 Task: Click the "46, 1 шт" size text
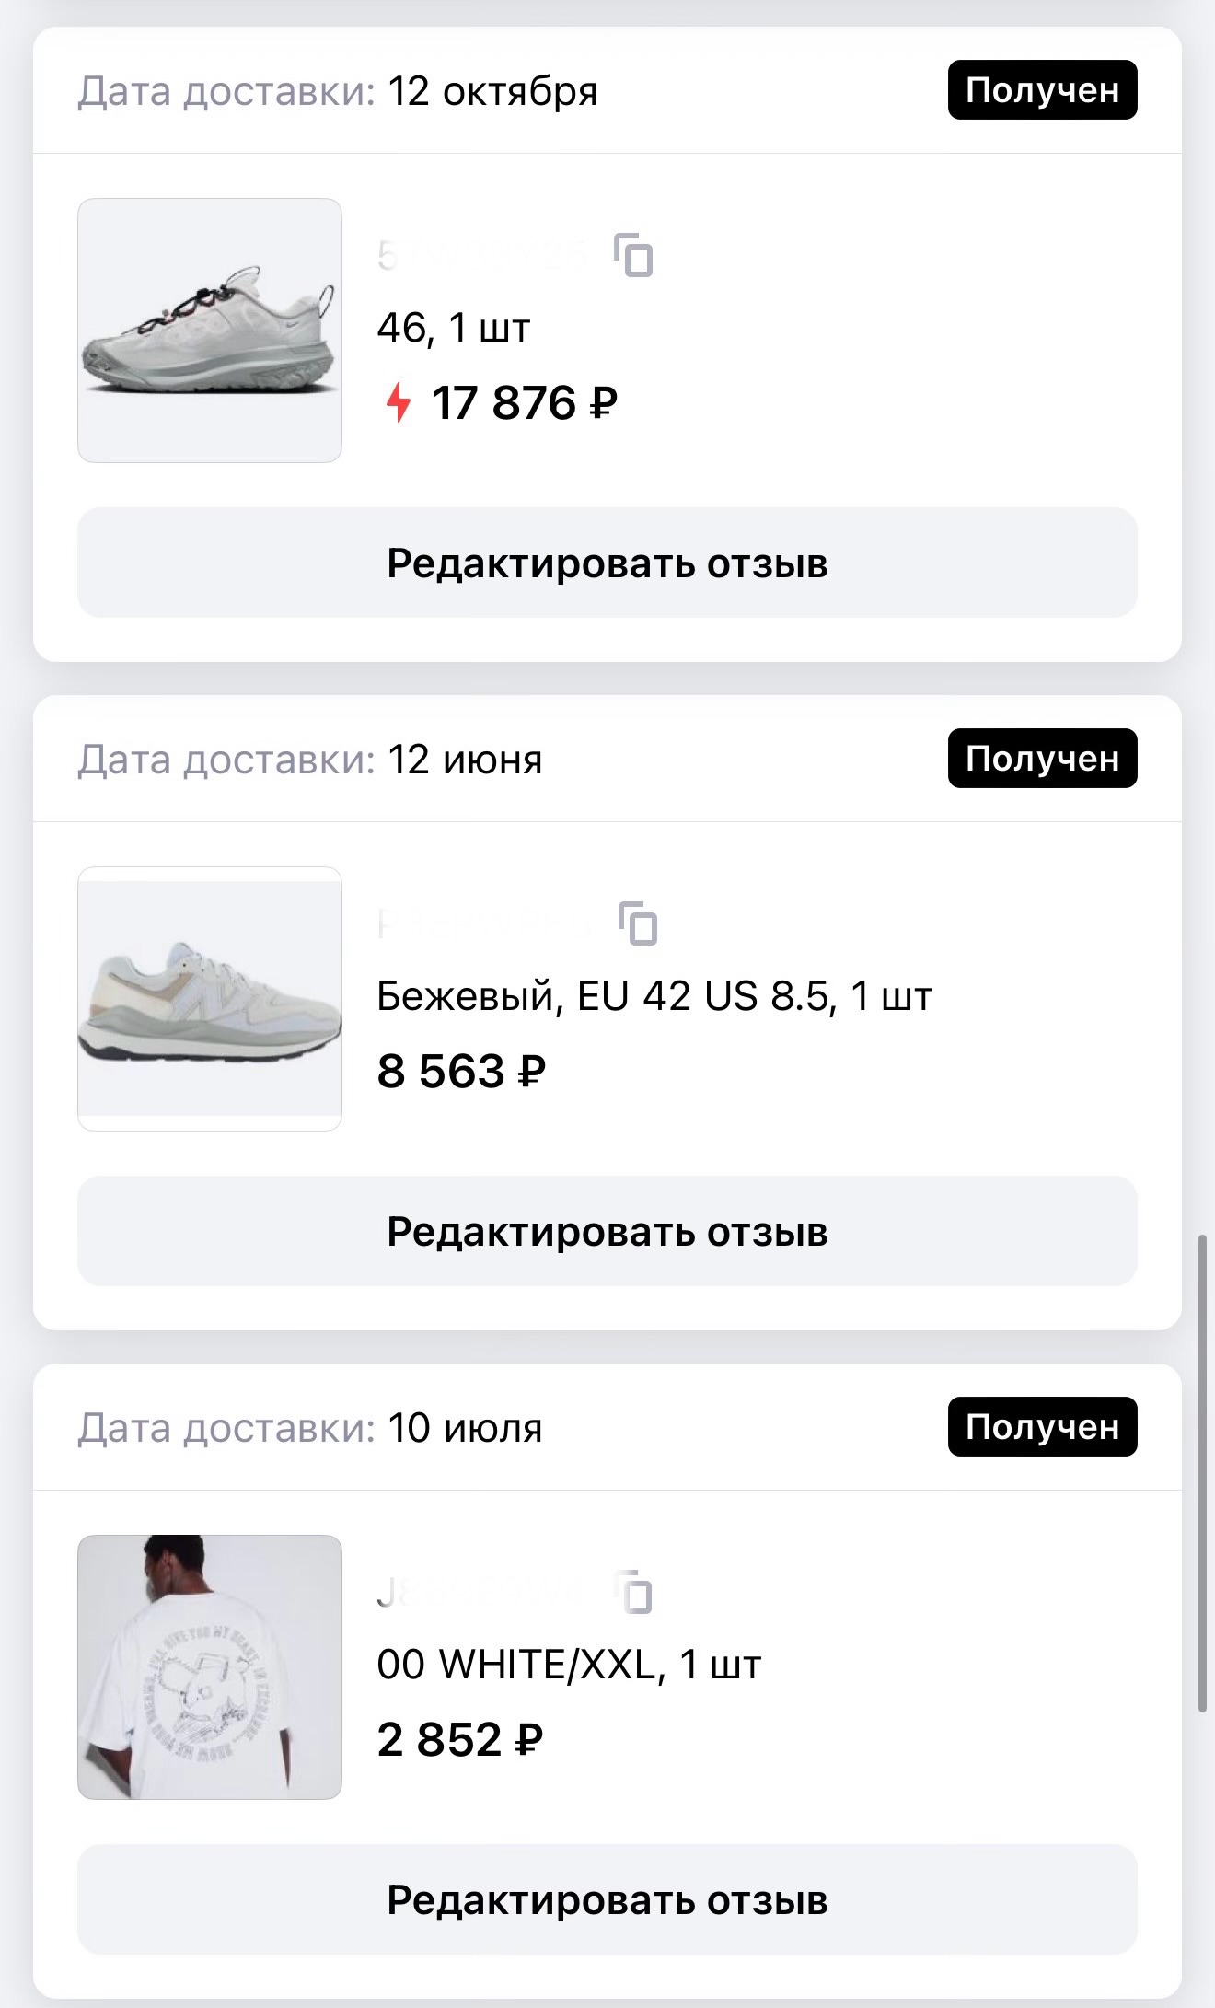click(454, 328)
